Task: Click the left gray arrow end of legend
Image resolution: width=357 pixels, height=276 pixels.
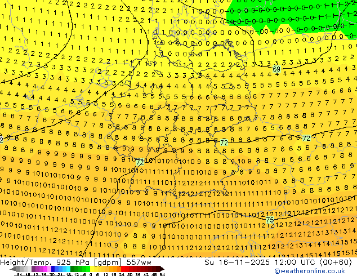Action: point(13,269)
